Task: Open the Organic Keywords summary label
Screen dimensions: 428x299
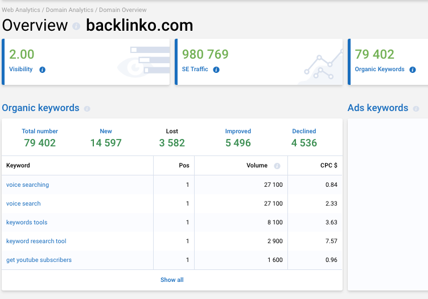Action: coord(380,69)
